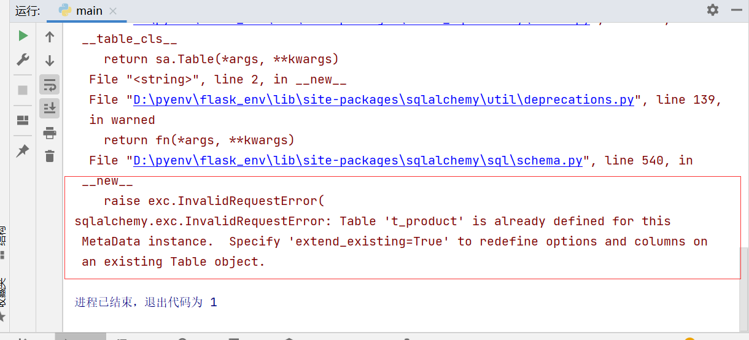
Task: Pin the run tab with pin icon
Action: 23,151
